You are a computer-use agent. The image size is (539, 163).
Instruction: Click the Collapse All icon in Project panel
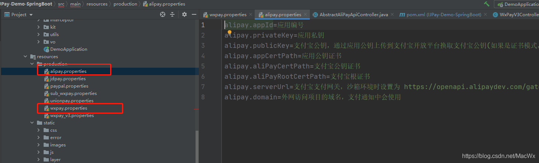click(172, 15)
